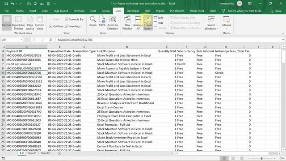Set zoom to 100%
This screenshot has height=161, width=286.
pyautogui.click(x=102, y=21)
